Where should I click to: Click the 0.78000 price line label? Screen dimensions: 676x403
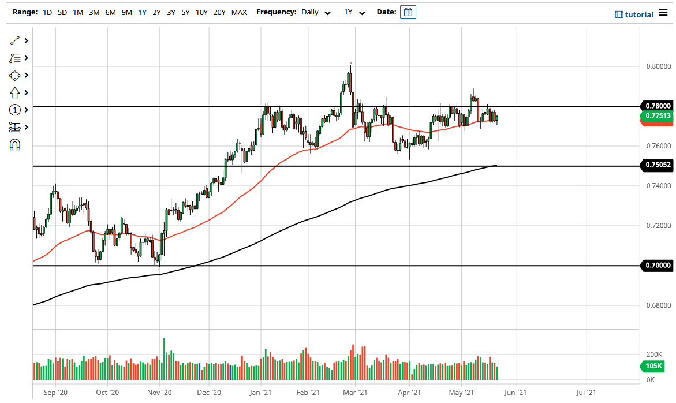click(x=656, y=106)
